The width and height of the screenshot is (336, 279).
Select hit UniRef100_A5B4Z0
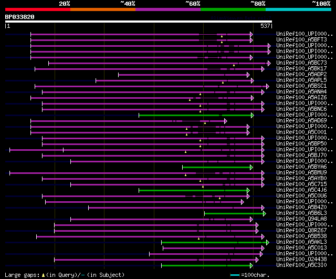click(x=301, y=208)
